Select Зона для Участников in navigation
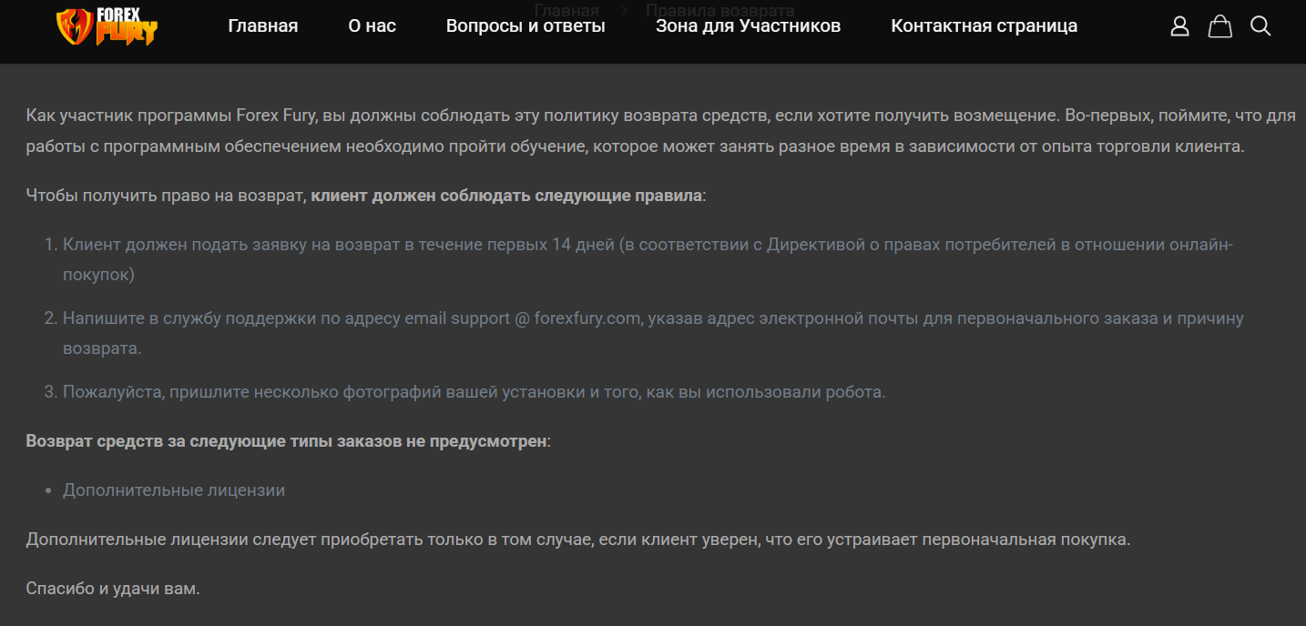This screenshot has height=626, width=1306. point(748,26)
